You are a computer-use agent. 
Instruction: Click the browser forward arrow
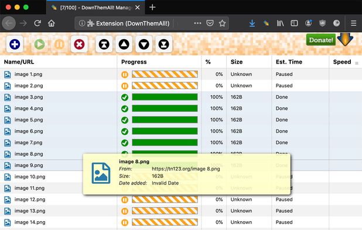click(23, 23)
